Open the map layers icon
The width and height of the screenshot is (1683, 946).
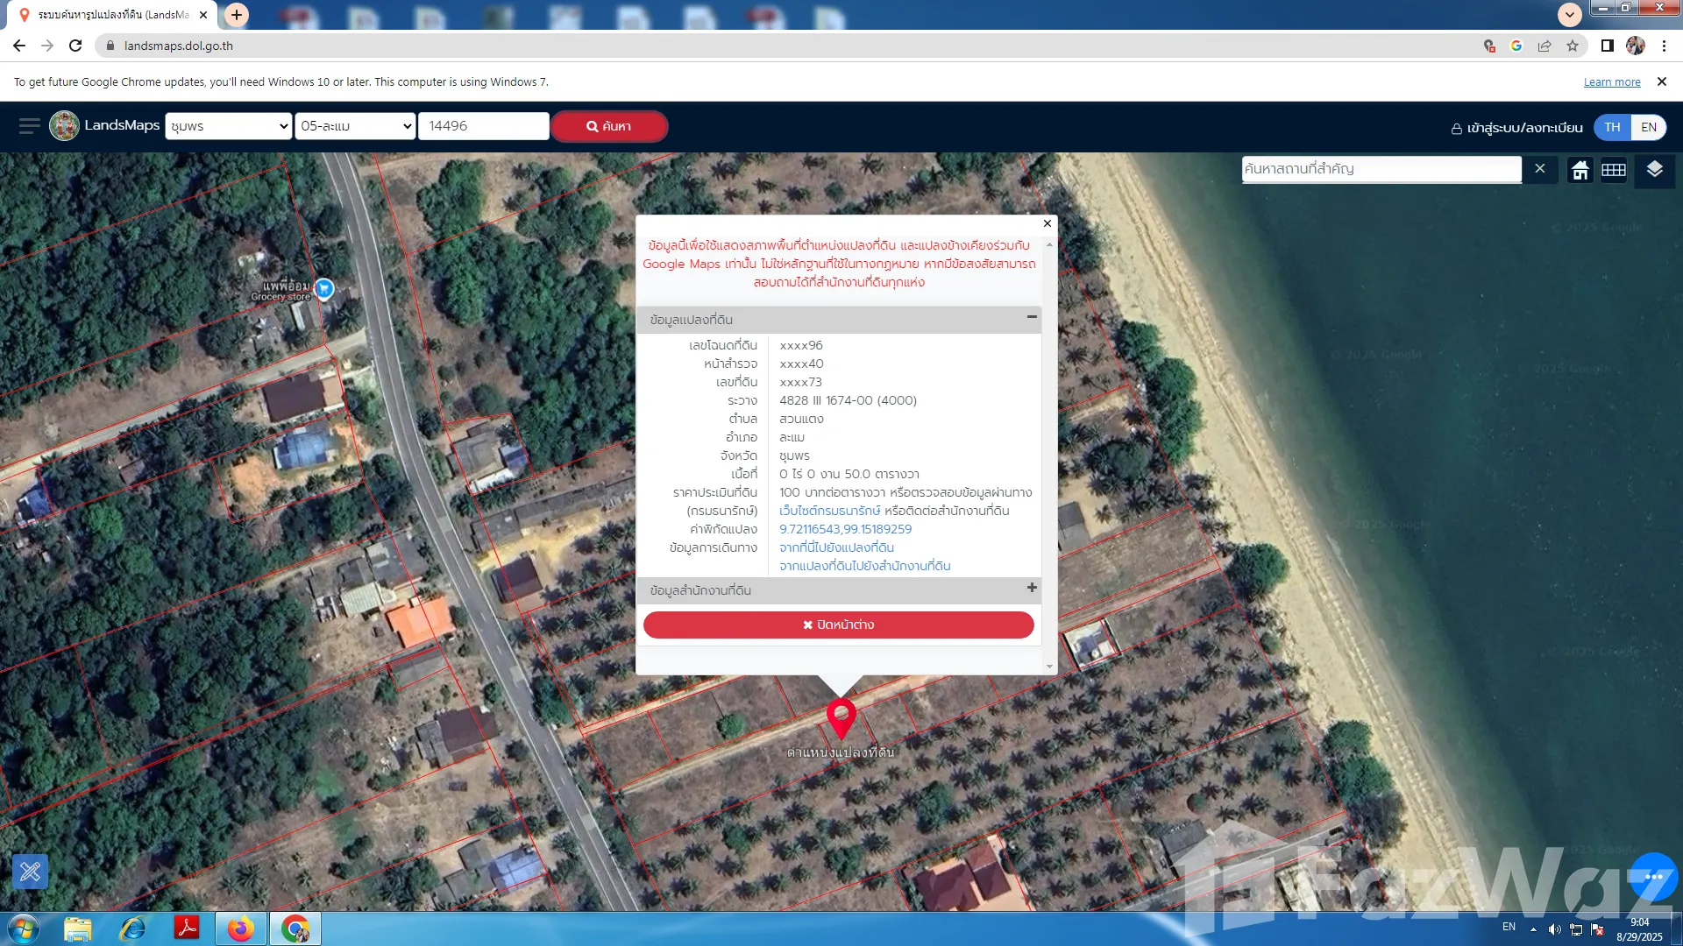point(1654,169)
